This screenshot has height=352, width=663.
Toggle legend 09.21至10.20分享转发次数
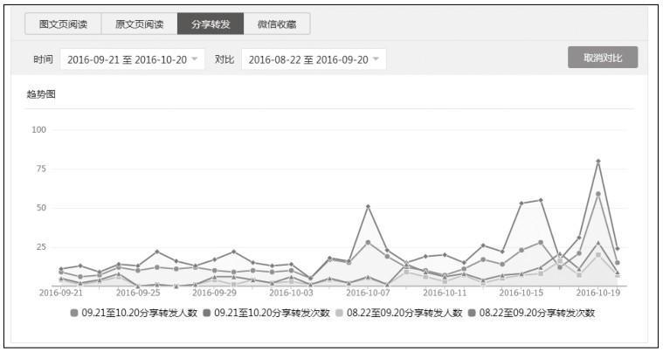[x=266, y=313]
